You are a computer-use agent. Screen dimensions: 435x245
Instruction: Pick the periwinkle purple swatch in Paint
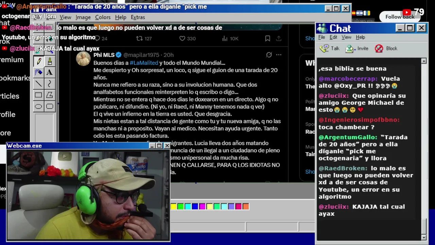pos(231,206)
